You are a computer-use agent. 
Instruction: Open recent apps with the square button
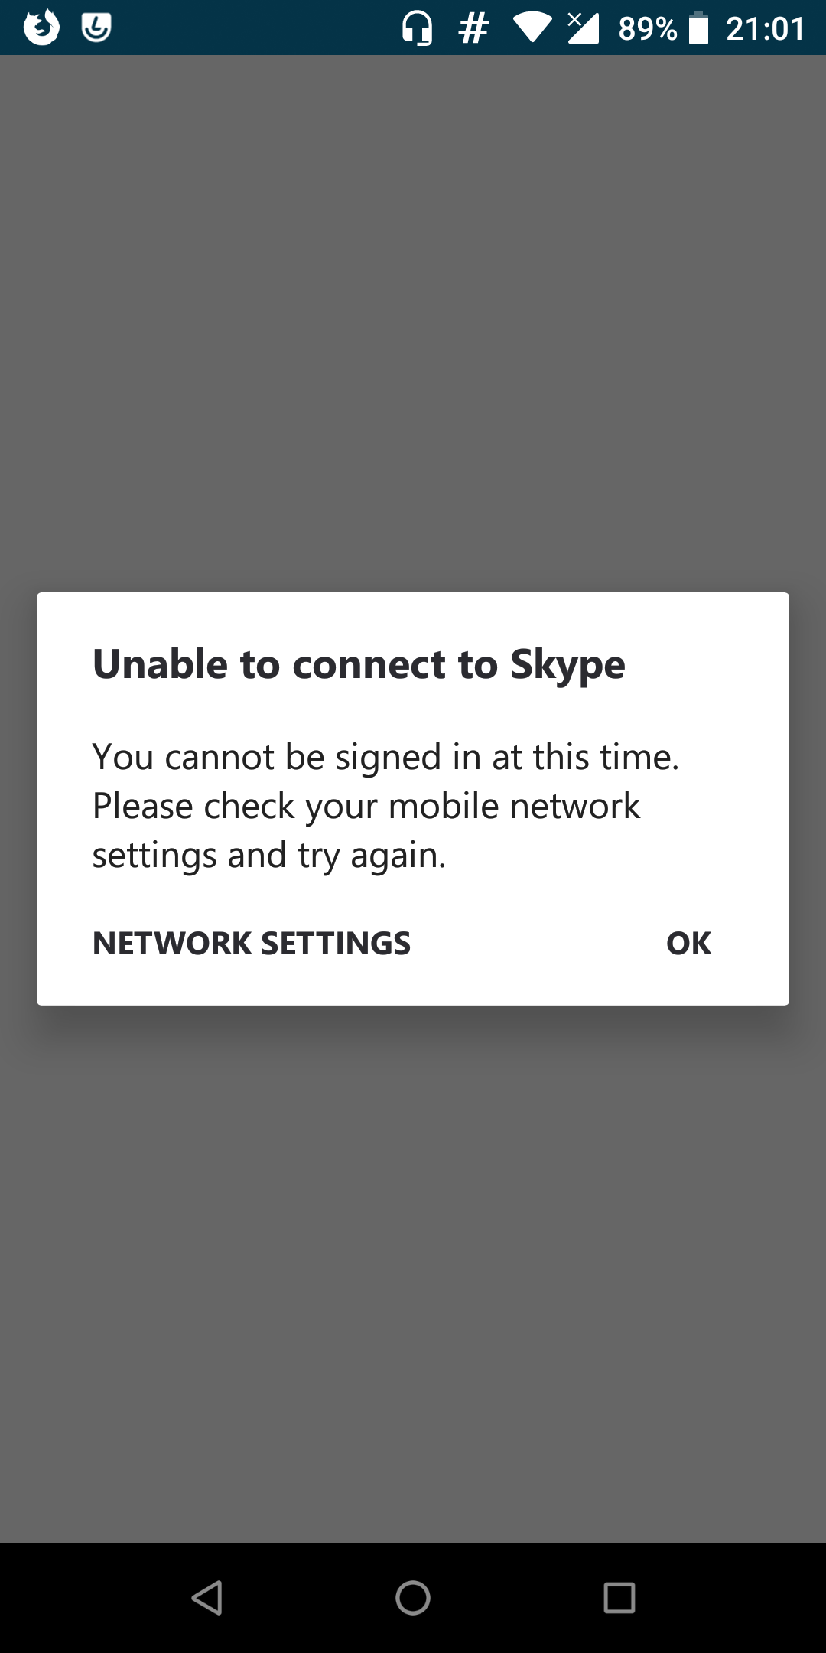coord(619,1598)
